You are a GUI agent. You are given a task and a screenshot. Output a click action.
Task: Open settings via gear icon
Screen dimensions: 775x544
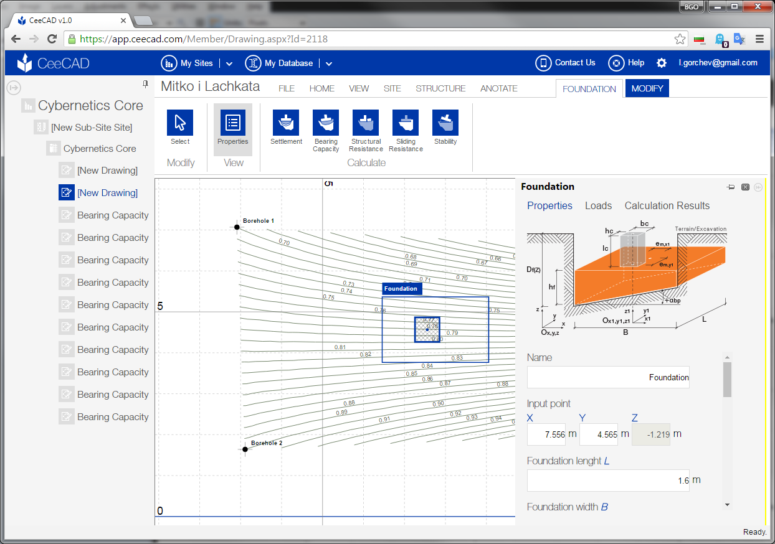662,63
